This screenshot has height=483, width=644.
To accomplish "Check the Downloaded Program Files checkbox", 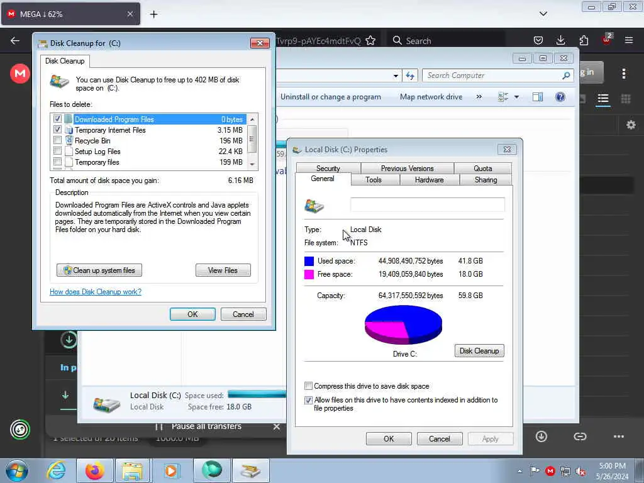I will tap(57, 119).
